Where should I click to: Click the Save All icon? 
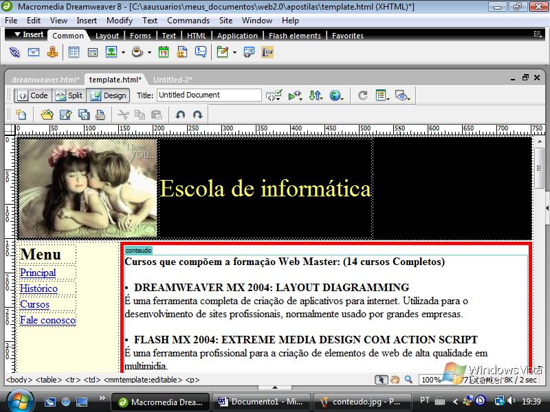coord(84,115)
